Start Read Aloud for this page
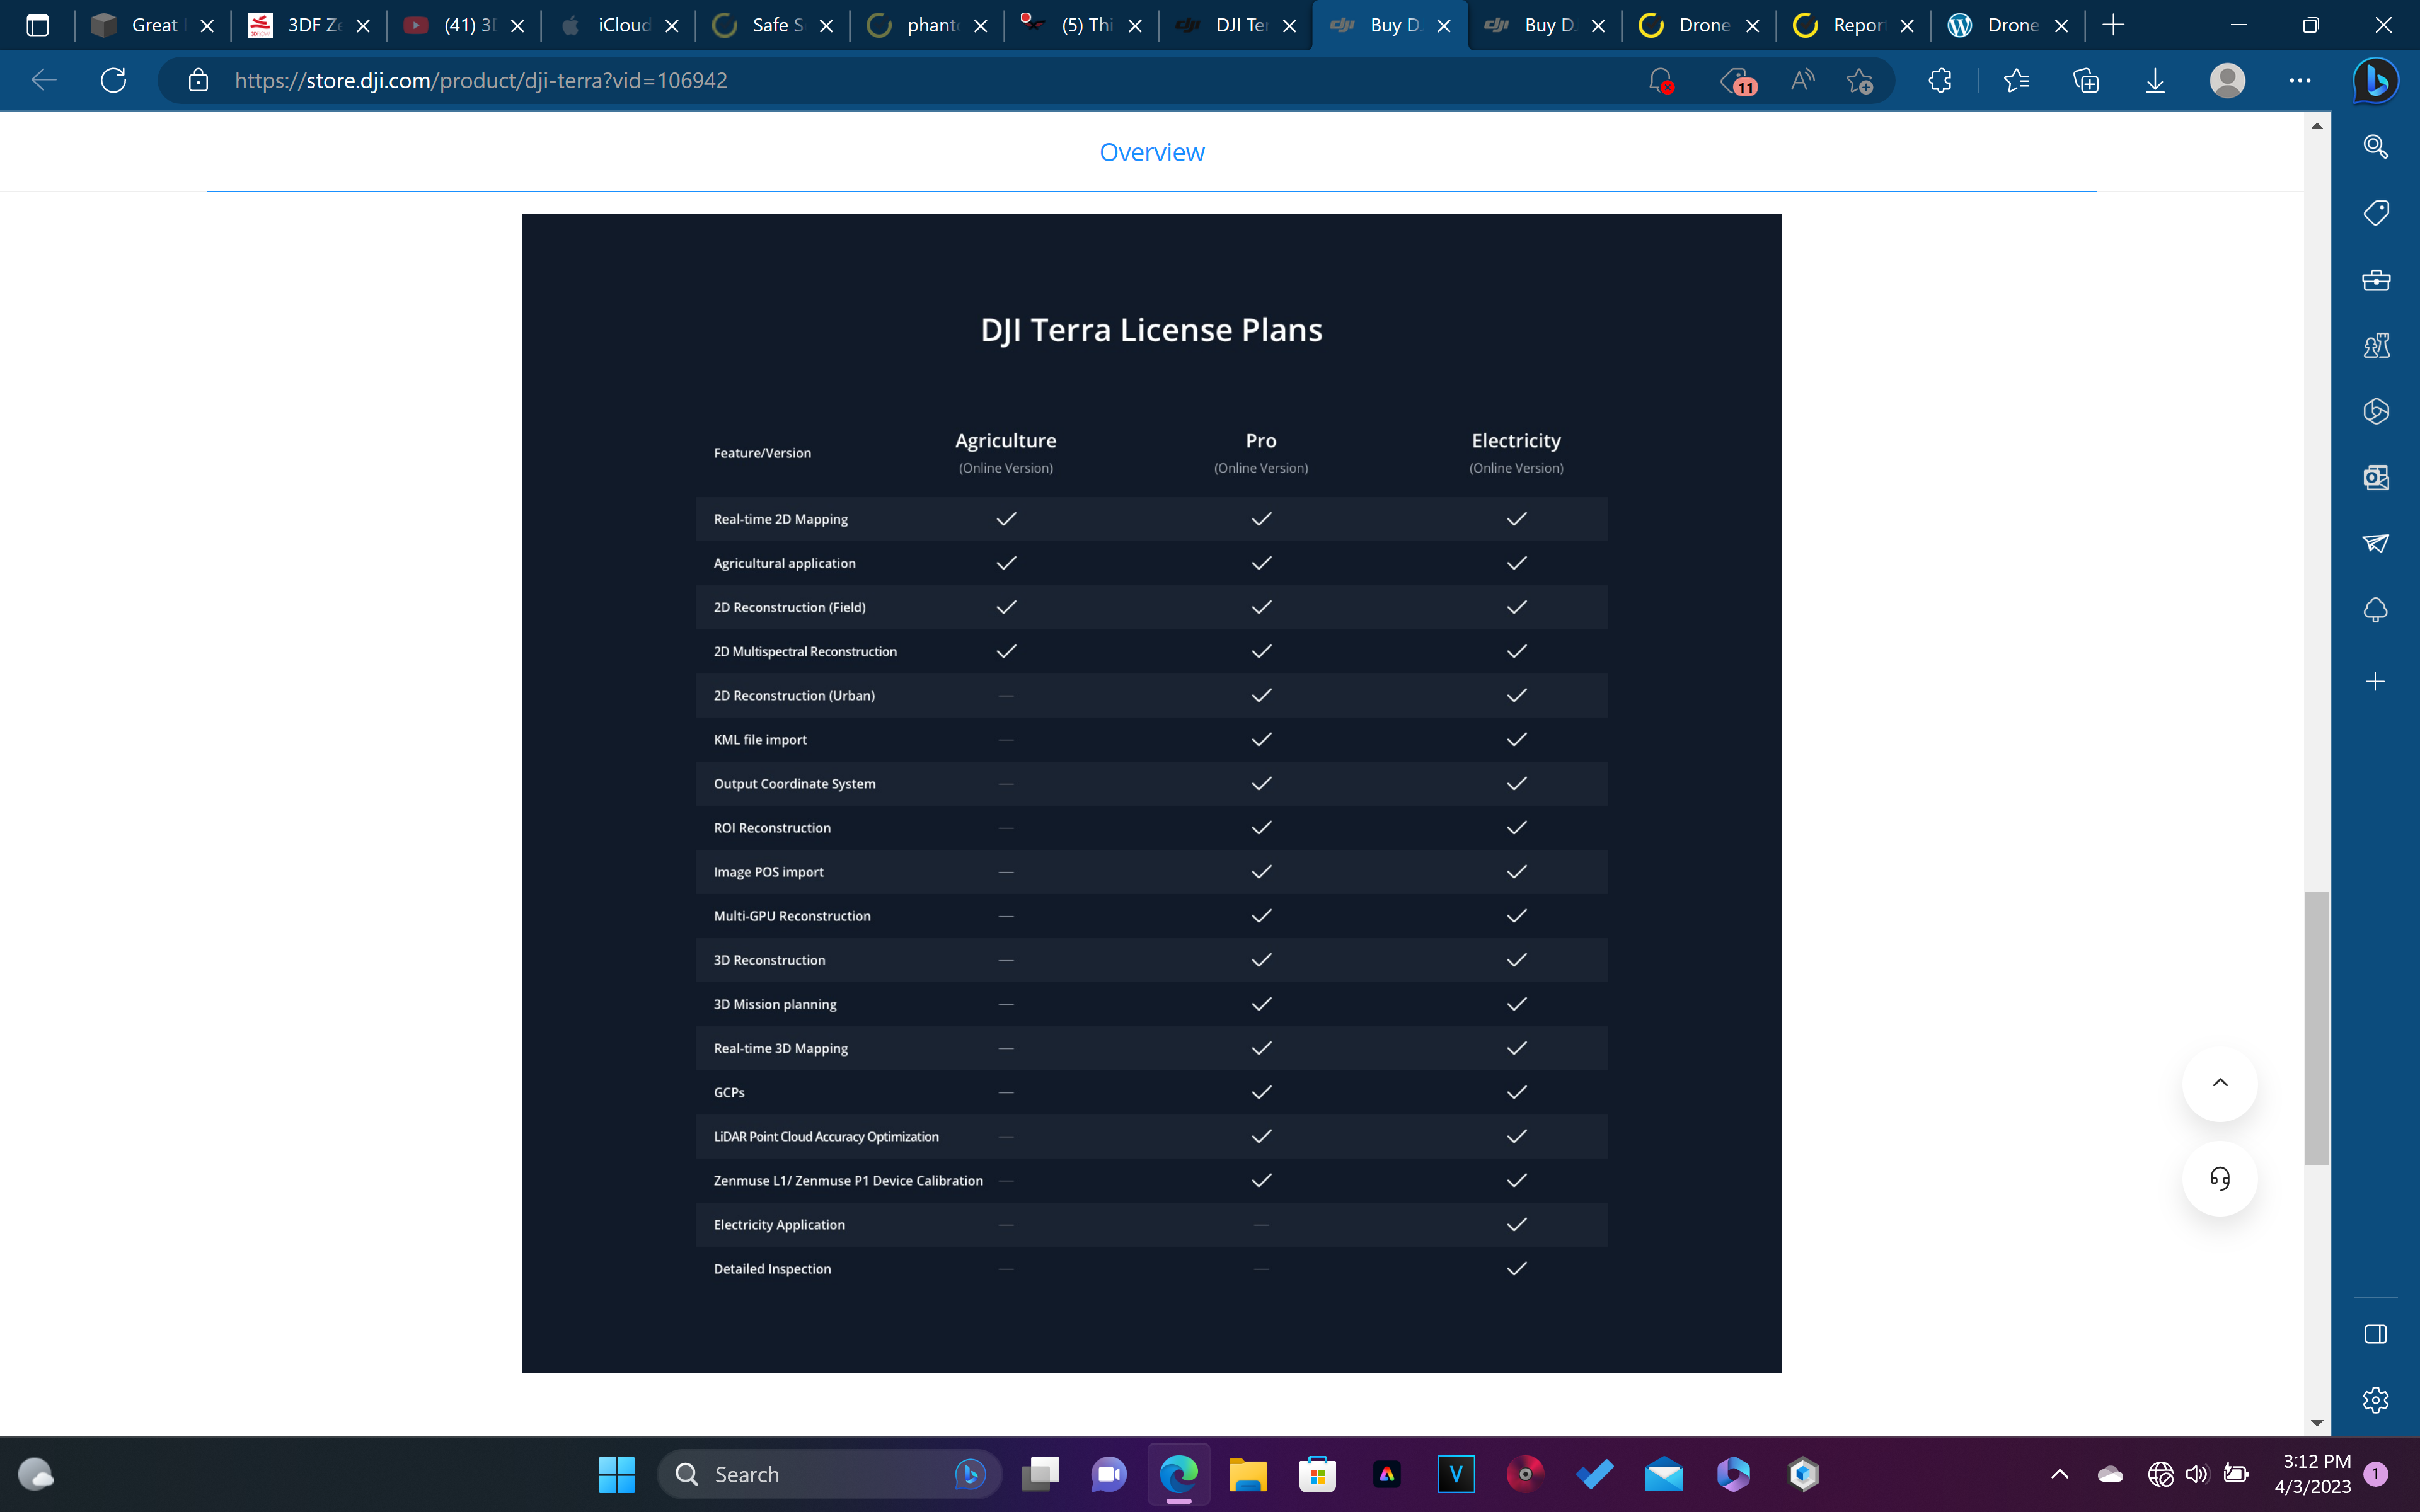The height and width of the screenshot is (1512, 2420). tap(1802, 80)
